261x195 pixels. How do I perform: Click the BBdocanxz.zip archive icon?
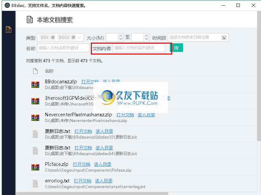tap(35, 85)
